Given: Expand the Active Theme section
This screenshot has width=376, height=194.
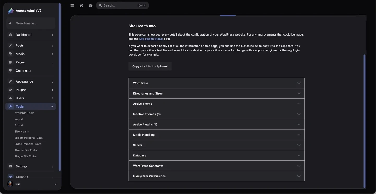Looking at the screenshot, I should tap(216, 104).
